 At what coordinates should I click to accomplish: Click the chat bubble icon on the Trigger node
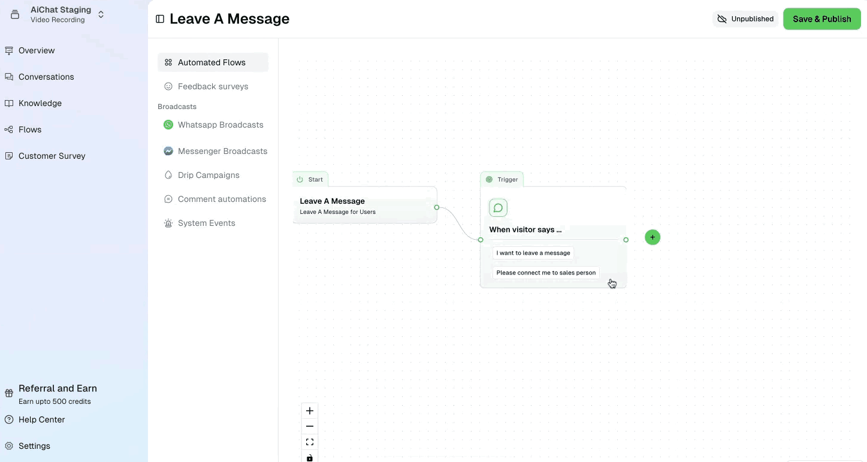tap(498, 207)
